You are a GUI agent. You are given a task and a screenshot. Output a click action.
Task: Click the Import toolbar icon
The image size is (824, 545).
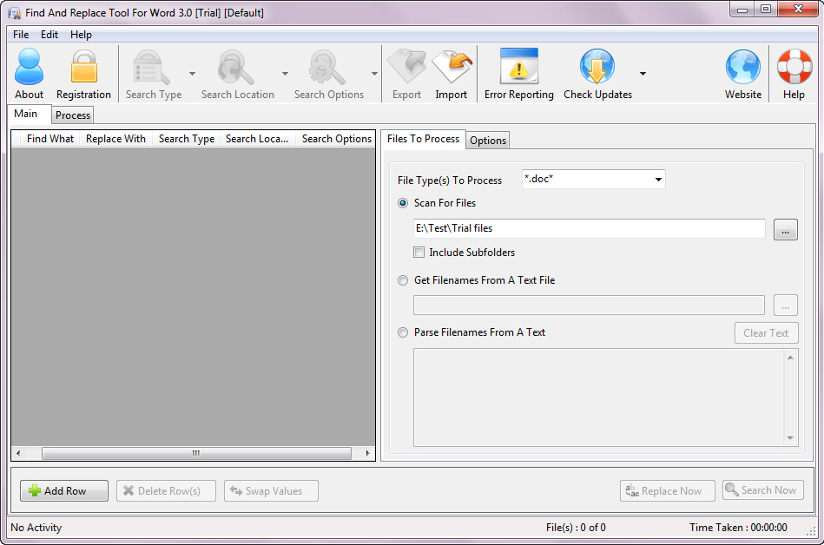451,68
